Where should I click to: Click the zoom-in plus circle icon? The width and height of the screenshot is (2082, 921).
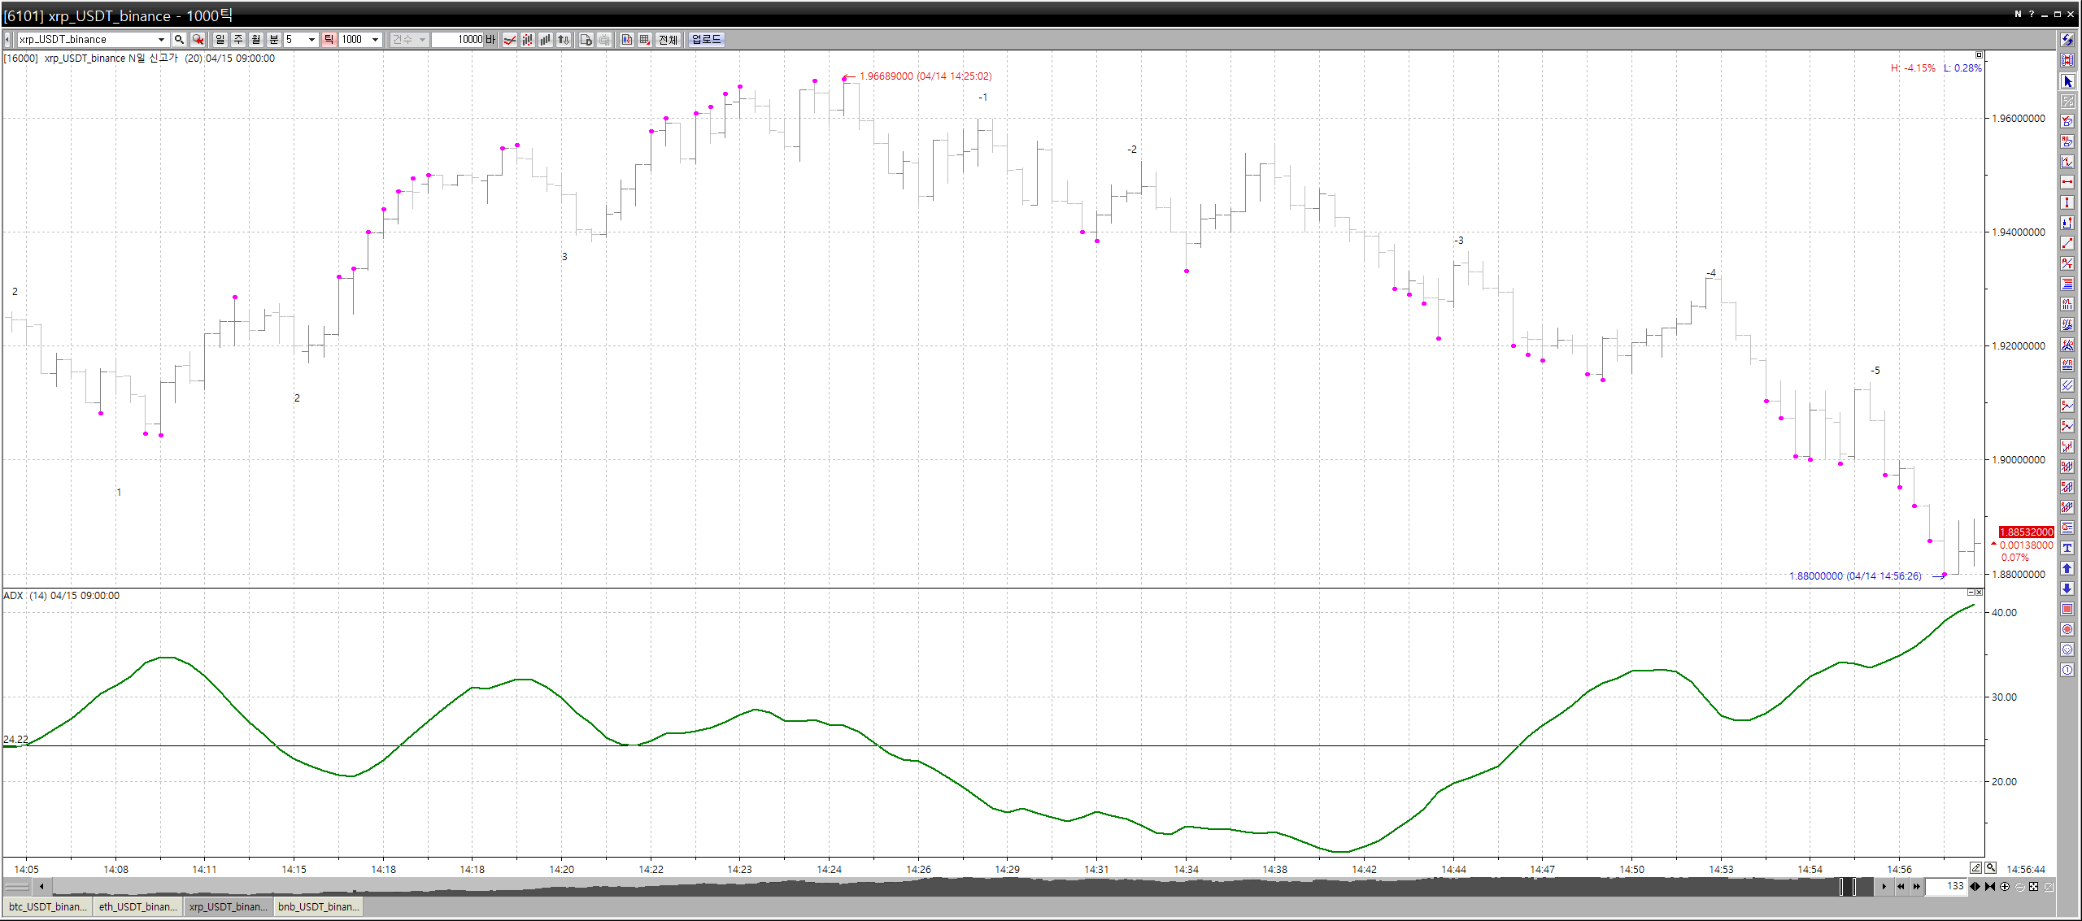(2005, 887)
